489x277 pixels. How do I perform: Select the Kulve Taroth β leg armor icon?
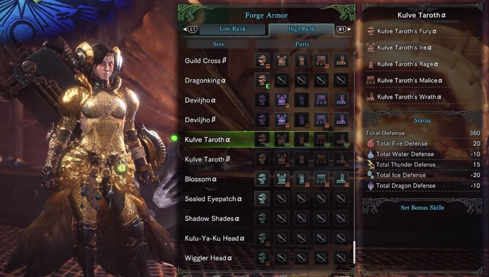pos(341,159)
